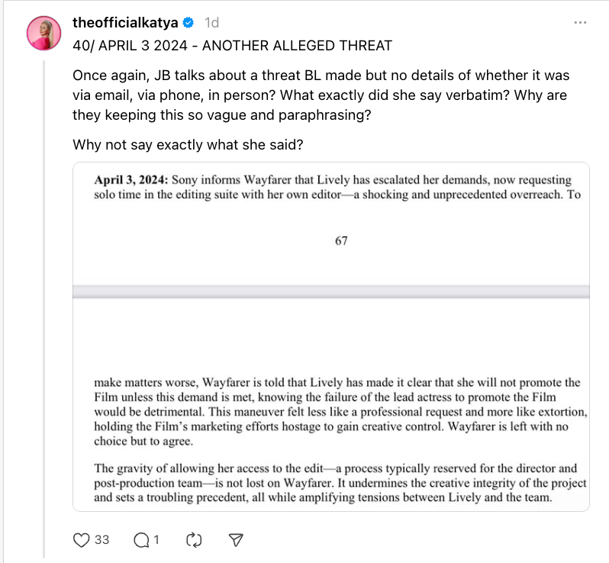Viewport: 609px width, 563px height.
Task: Repost this thread using the repost icon
Action: click(194, 540)
